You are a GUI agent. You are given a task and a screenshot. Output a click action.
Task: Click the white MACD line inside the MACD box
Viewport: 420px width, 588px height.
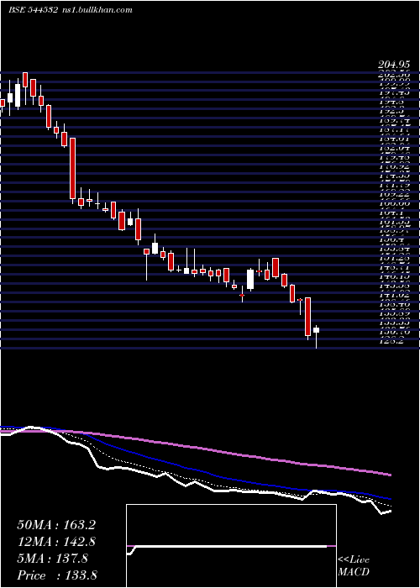tap(228, 547)
